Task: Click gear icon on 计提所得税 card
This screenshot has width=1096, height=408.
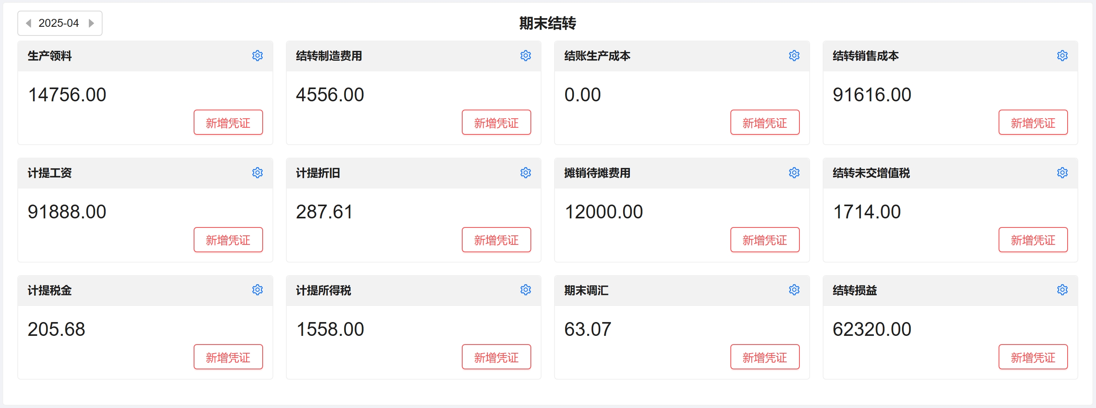Action: 525,290
